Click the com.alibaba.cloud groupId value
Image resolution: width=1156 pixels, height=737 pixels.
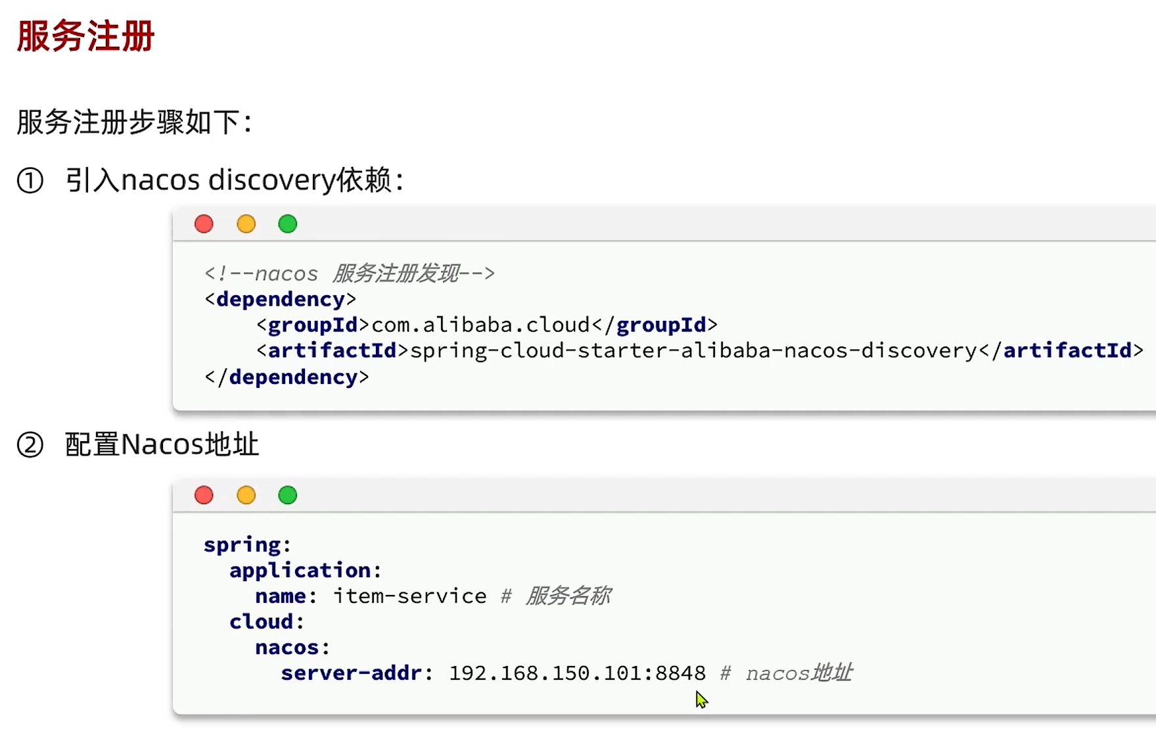tap(481, 325)
